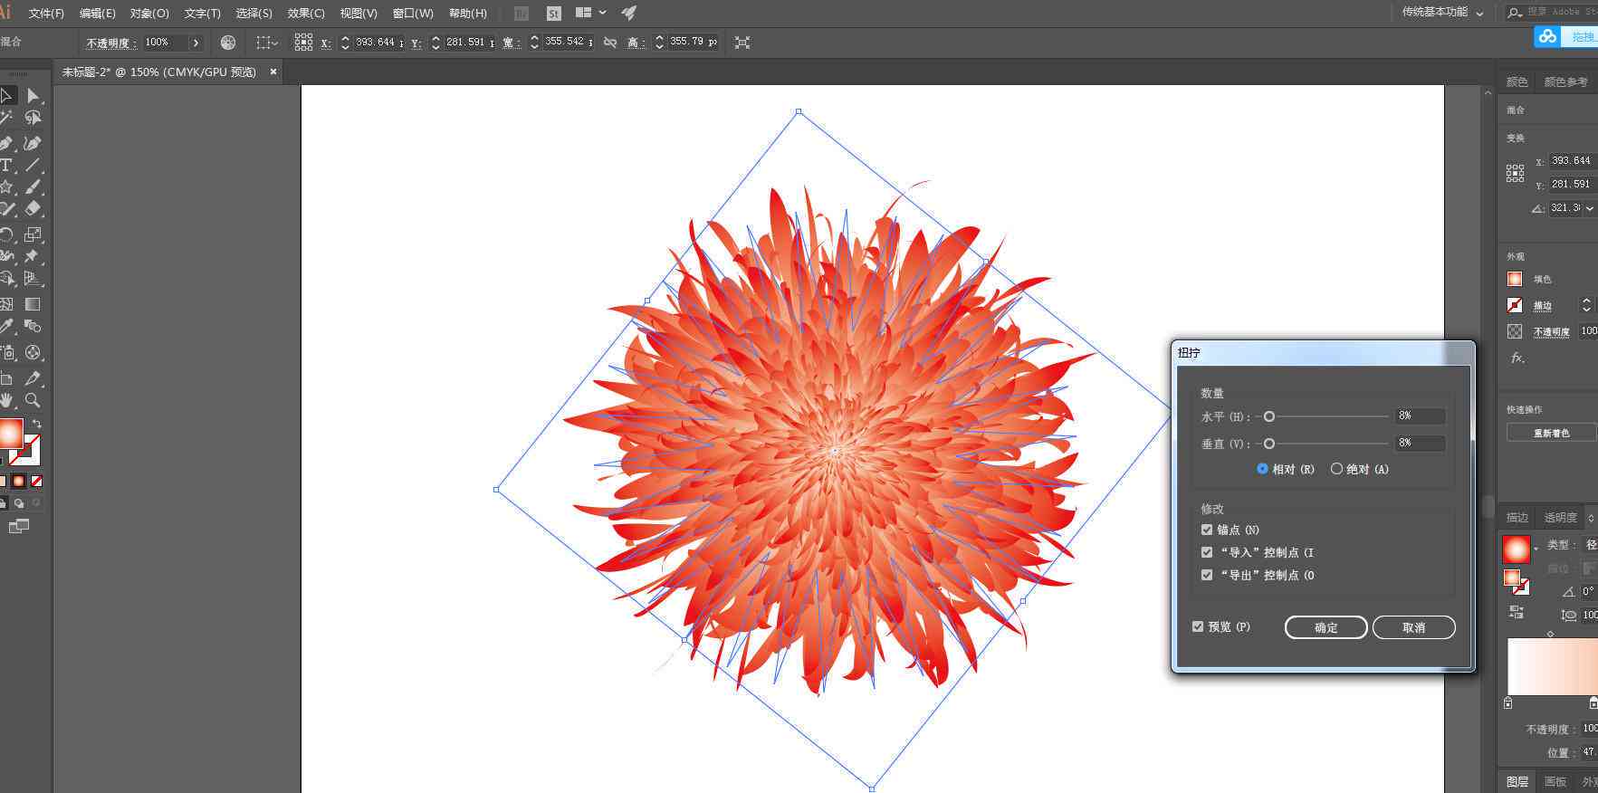Screen dimensions: 1598x793
Task: Select the Direct Selection tool
Action: click(33, 95)
